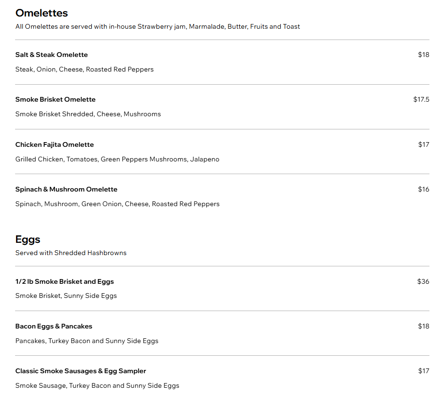Click the Pancakes, Turkey Bacon description text
The height and width of the screenshot is (400, 445).
click(87, 341)
